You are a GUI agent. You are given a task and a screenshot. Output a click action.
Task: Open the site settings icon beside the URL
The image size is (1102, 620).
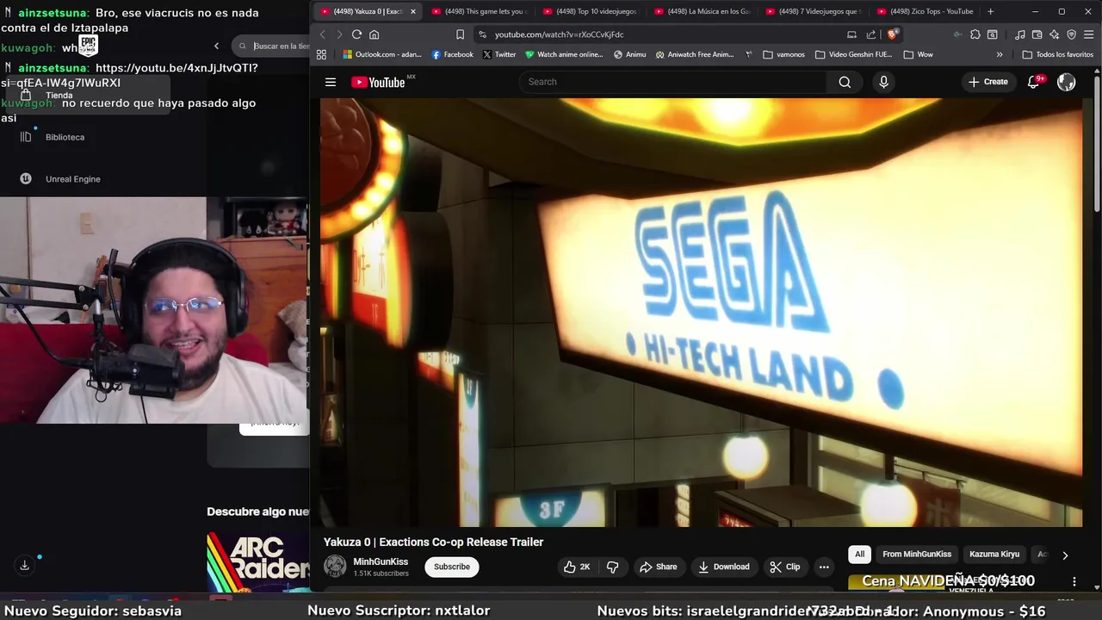pyautogui.click(x=482, y=34)
